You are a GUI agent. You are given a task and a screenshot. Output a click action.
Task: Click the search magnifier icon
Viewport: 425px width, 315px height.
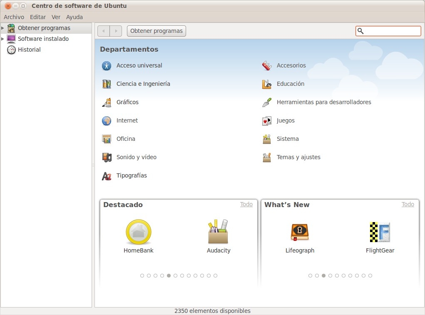pos(360,31)
